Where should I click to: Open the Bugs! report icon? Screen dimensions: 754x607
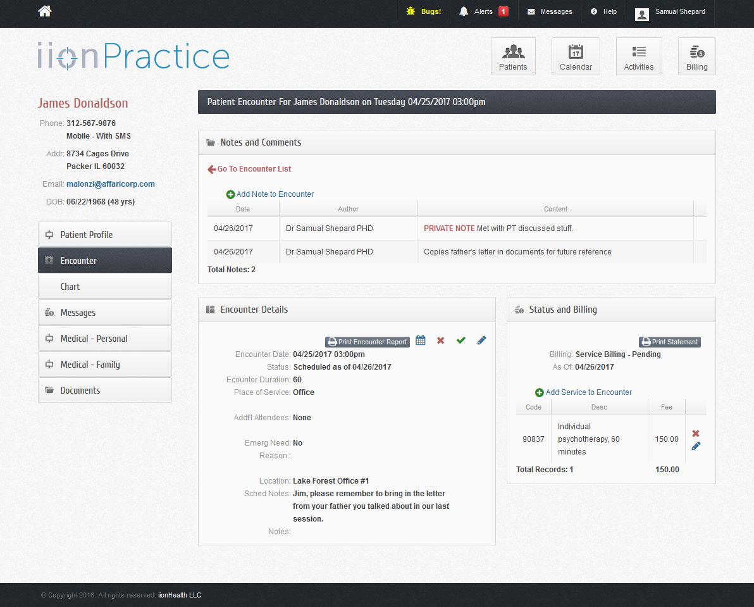tap(411, 11)
